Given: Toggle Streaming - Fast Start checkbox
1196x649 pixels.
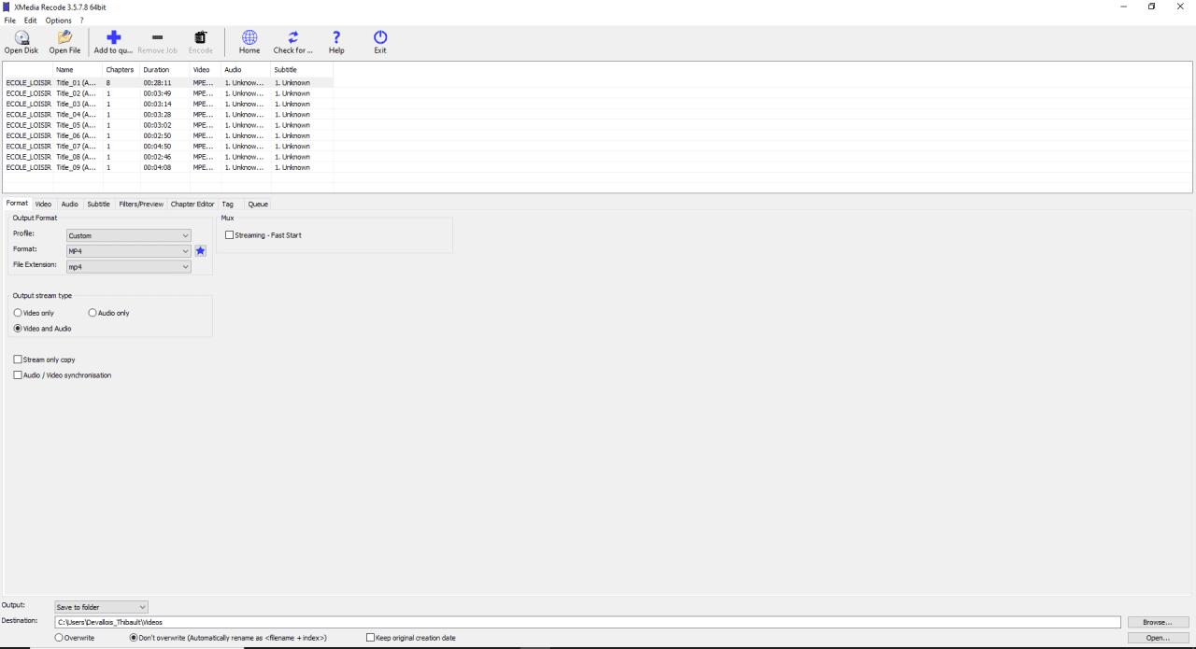Looking at the screenshot, I should (230, 235).
